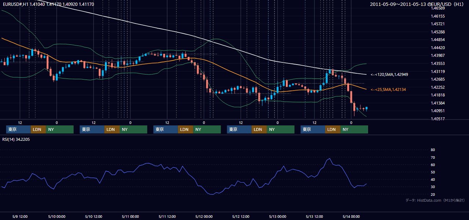Select RSI scale value 20

point(433,194)
